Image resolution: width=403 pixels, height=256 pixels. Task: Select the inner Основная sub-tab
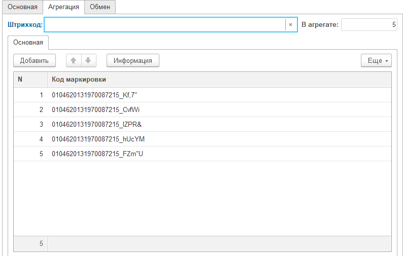tap(28, 42)
